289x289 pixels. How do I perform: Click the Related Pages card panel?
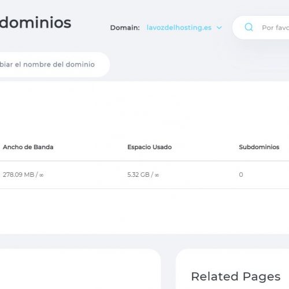232,269
